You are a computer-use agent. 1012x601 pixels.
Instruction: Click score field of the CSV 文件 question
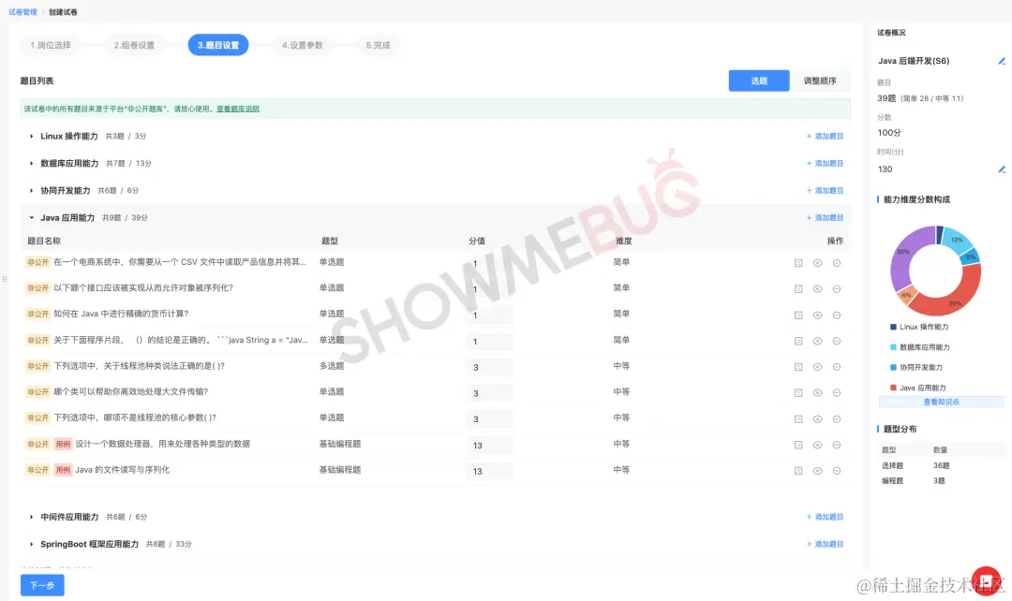[489, 263]
